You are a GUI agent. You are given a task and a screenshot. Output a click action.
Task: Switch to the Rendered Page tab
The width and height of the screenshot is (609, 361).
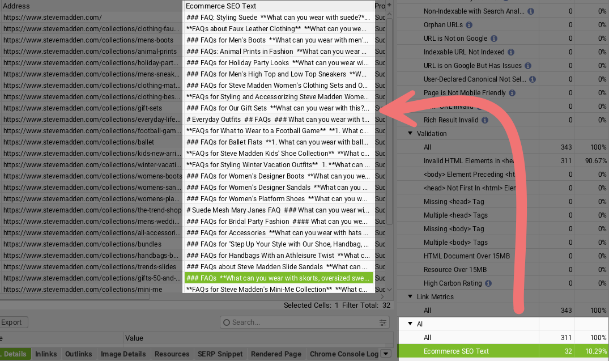click(x=276, y=354)
